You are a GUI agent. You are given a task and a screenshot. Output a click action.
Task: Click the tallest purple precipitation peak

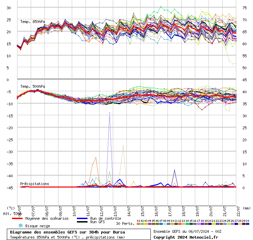tap(109, 112)
